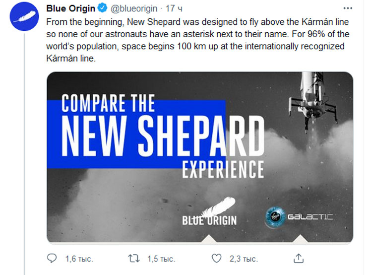Viewport: 372px width, 275px height.
Task: Click the reply speech bubble icon
Action: (x=52, y=259)
